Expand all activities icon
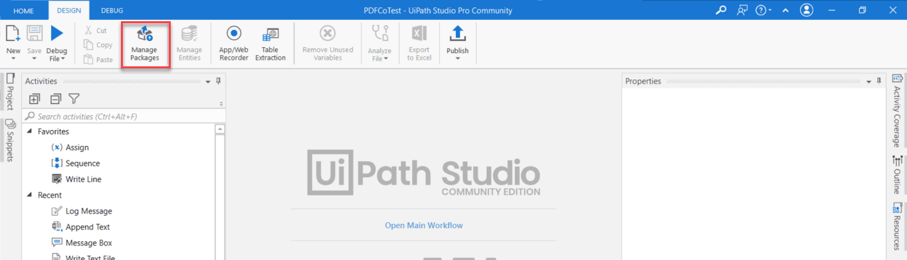Viewport: 907px width, 260px height. point(35,99)
